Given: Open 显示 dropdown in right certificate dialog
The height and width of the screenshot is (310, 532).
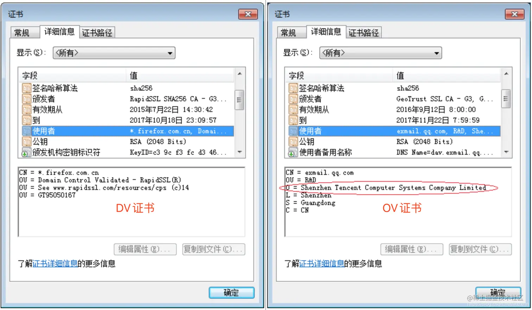Looking at the screenshot, I should (381, 53).
